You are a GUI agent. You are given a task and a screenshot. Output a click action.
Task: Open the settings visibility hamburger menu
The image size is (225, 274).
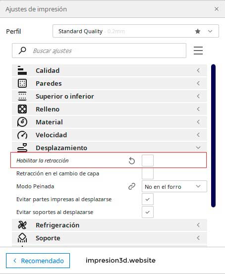198,51
